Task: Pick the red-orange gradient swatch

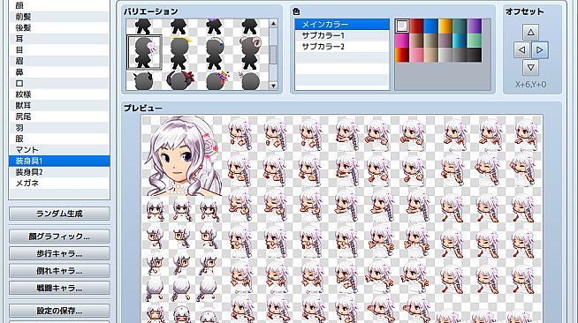Action: point(402,55)
